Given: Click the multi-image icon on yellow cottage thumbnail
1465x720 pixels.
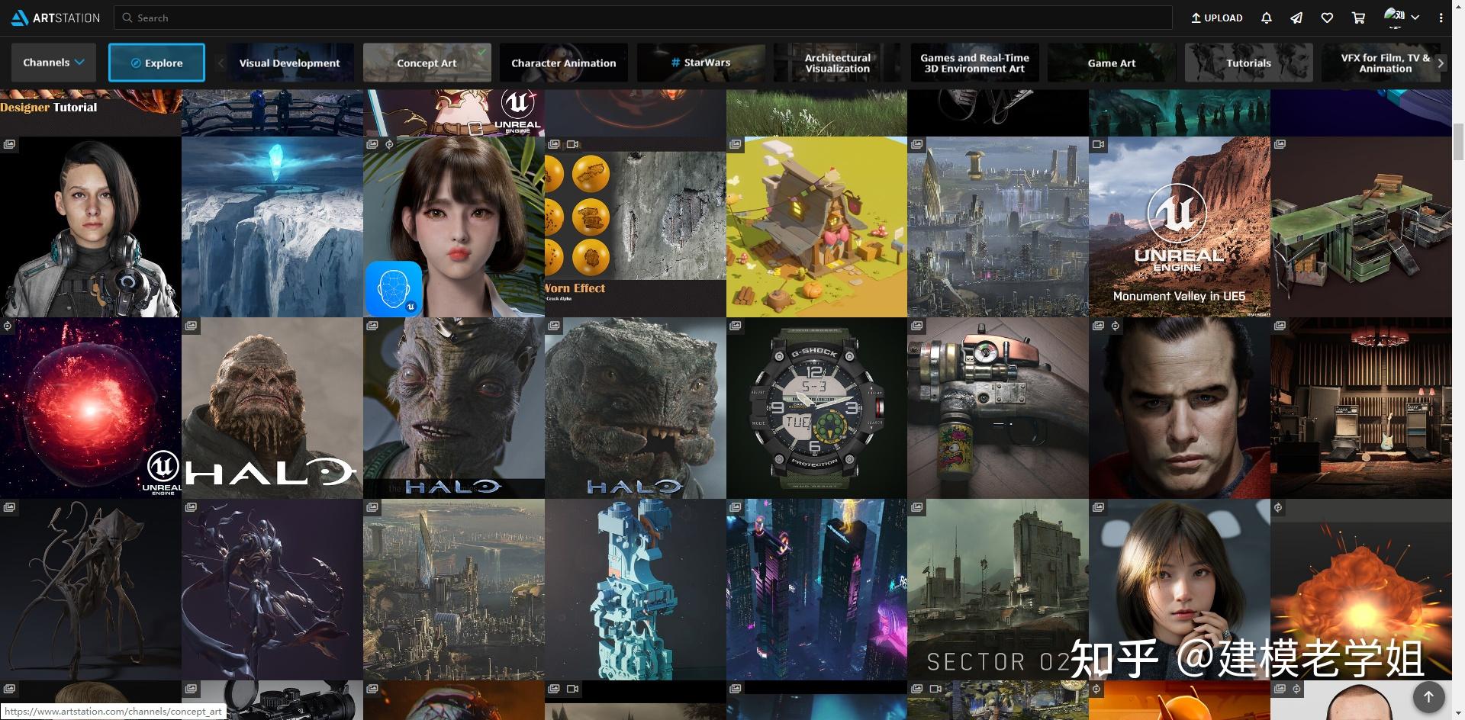Looking at the screenshot, I should [735, 144].
